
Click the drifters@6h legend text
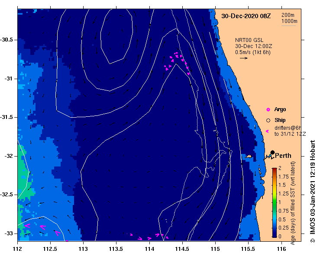[288, 128]
